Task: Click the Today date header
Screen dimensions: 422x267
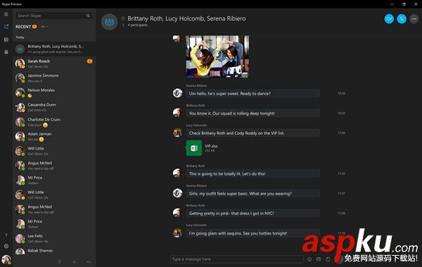Action: [x=20, y=37]
